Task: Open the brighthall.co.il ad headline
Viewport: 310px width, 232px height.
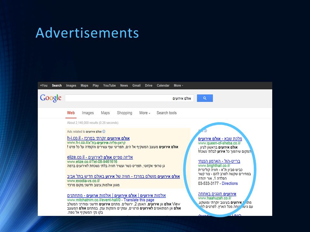Action: click(219, 161)
